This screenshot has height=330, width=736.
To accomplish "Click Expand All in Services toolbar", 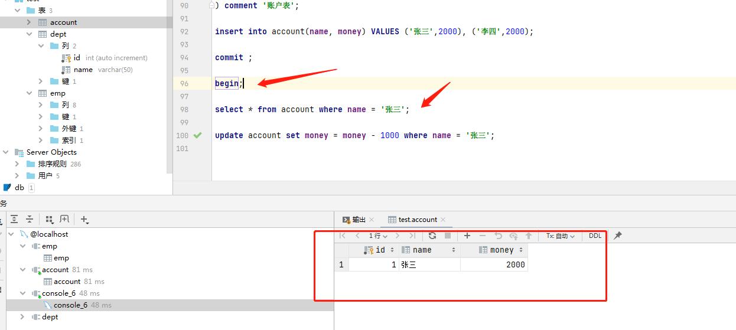I will click(14, 219).
